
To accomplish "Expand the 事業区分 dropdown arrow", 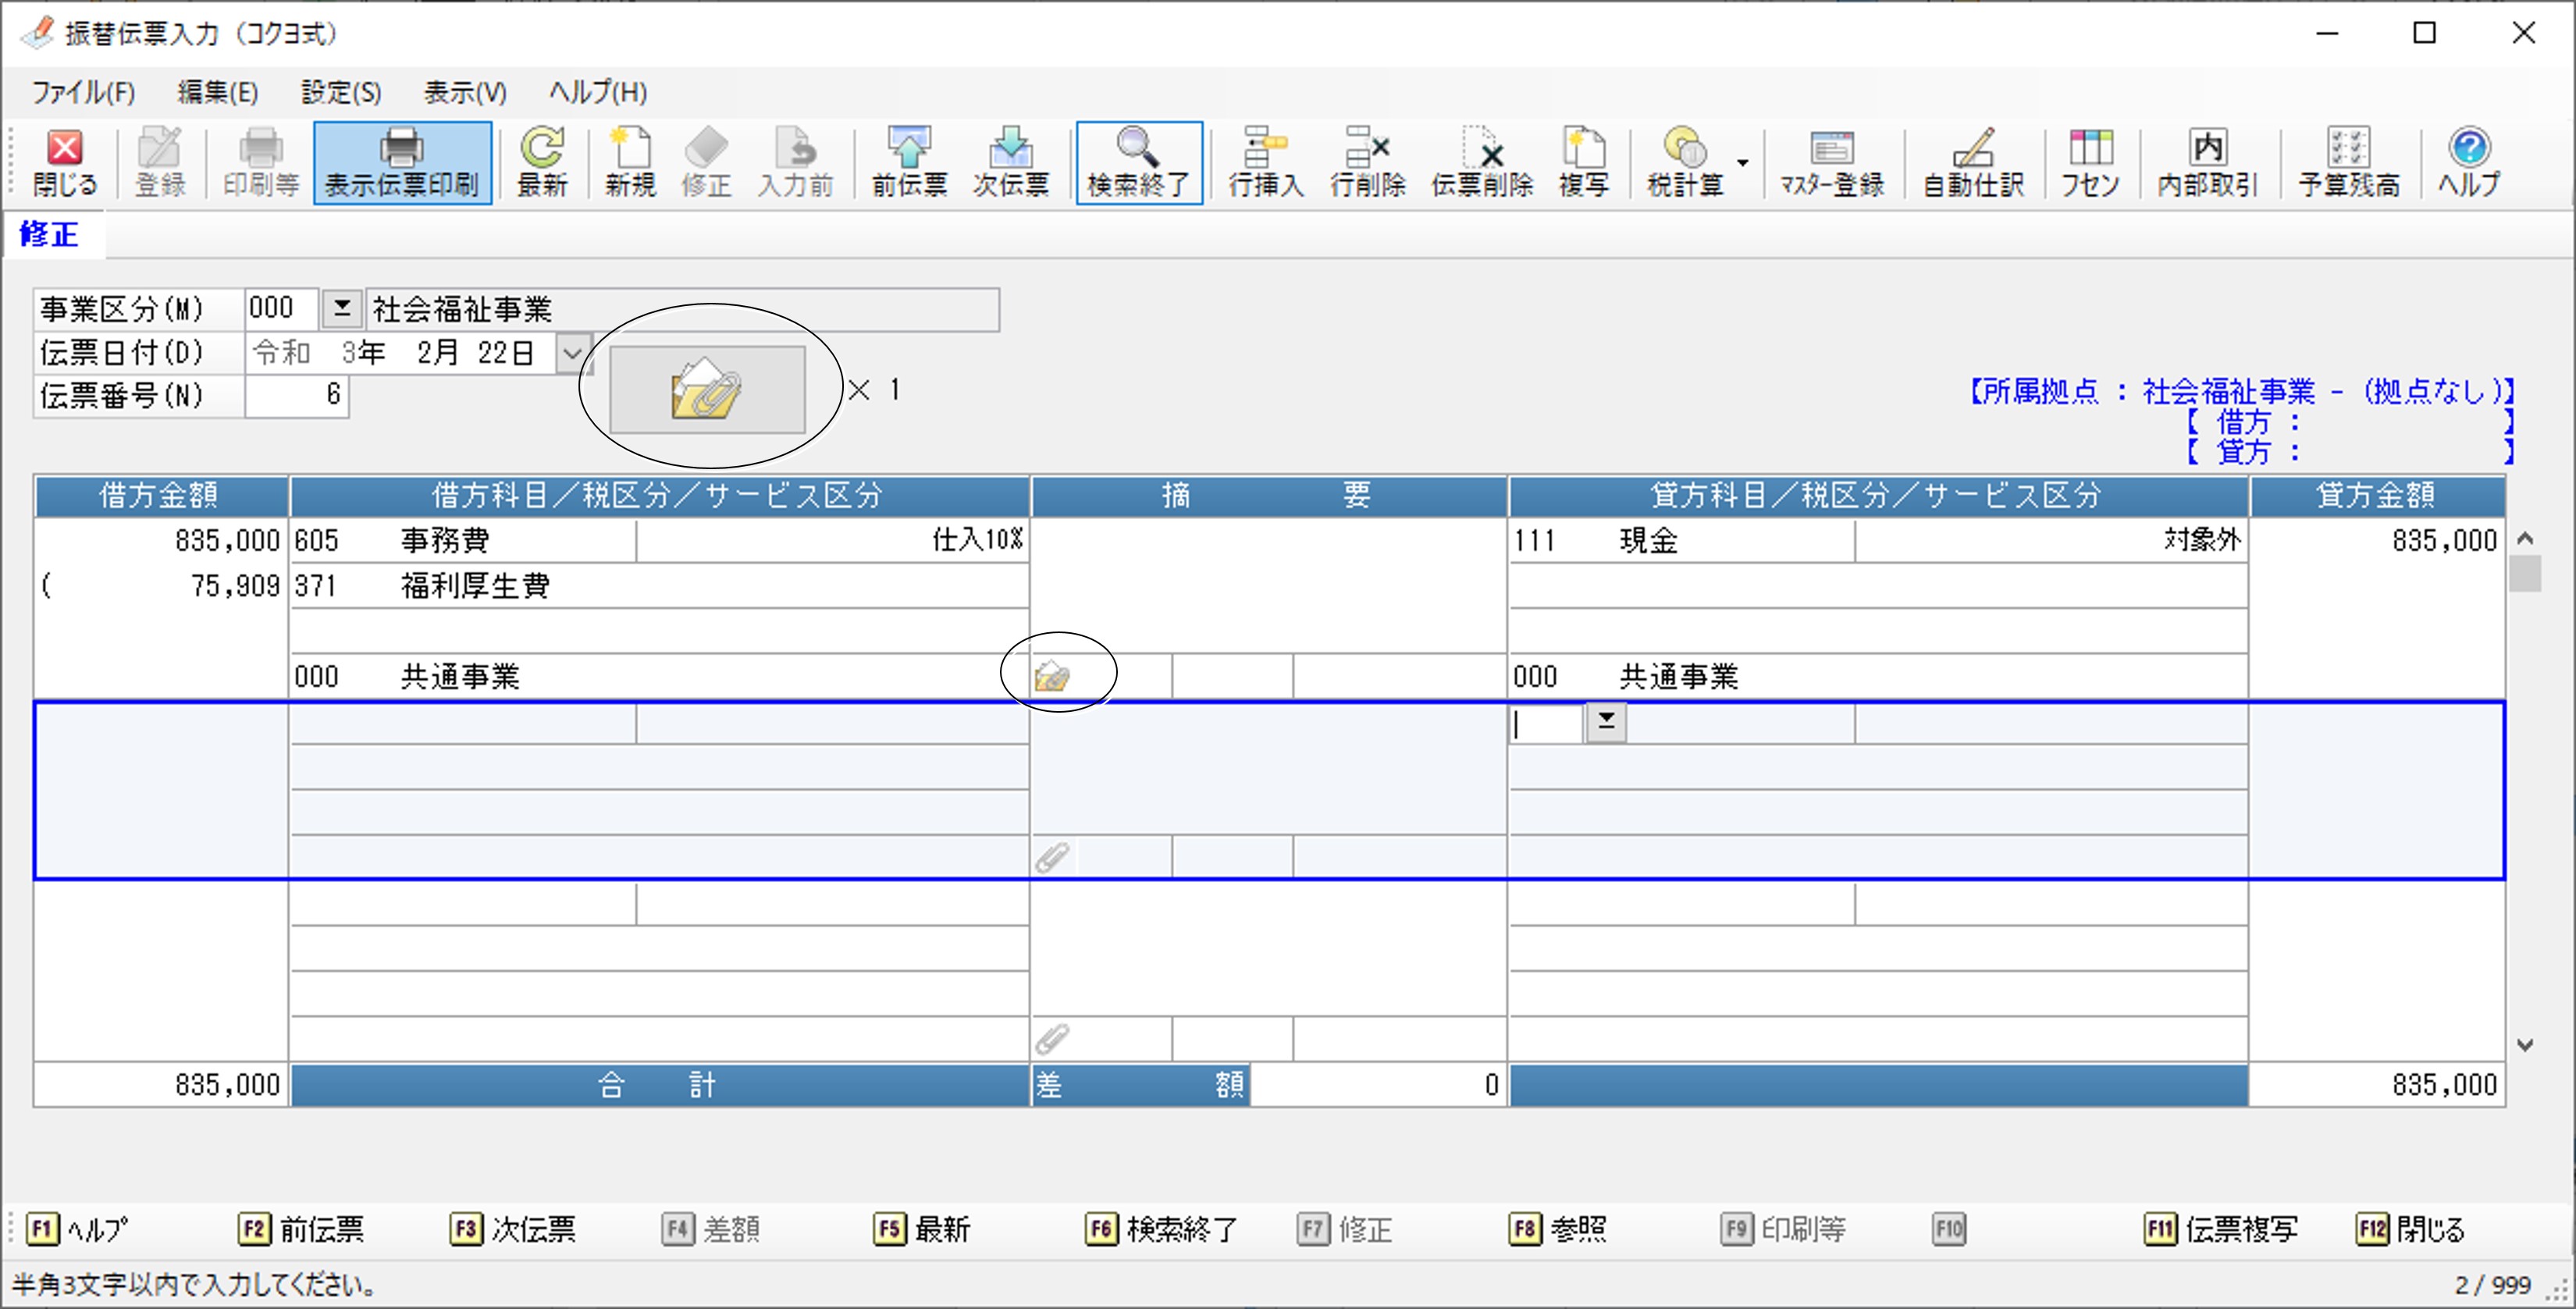I will [342, 309].
